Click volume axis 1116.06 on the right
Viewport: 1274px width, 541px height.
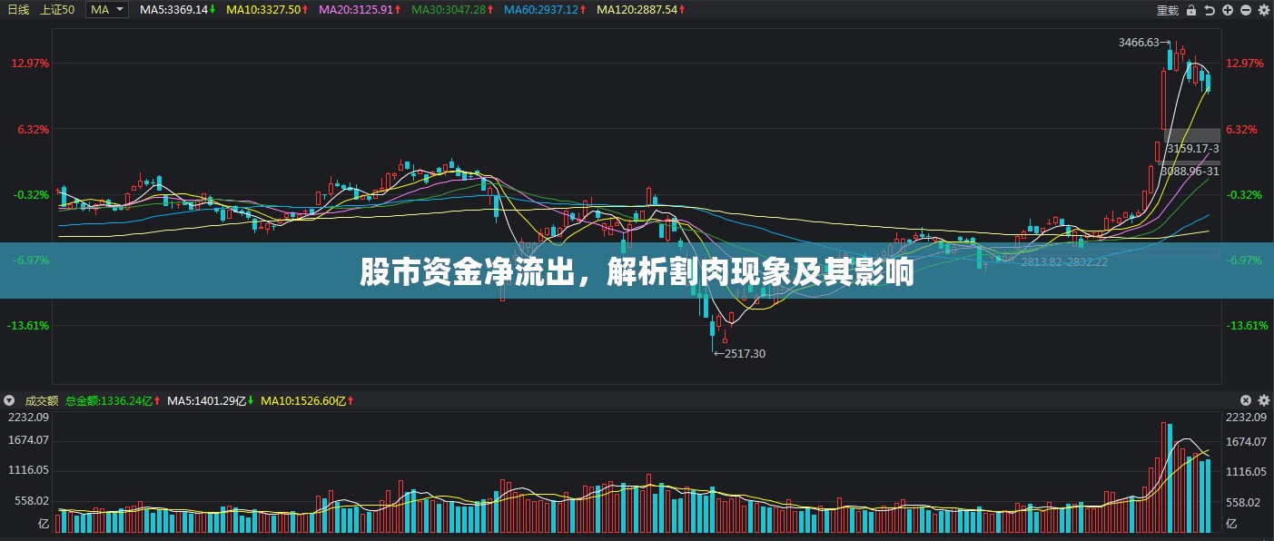(1247, 471)
